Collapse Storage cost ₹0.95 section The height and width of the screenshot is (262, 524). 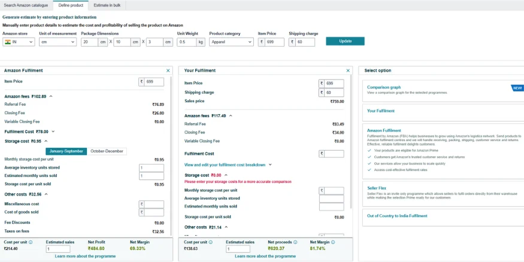pyautogui.click(x=46, y=142)
